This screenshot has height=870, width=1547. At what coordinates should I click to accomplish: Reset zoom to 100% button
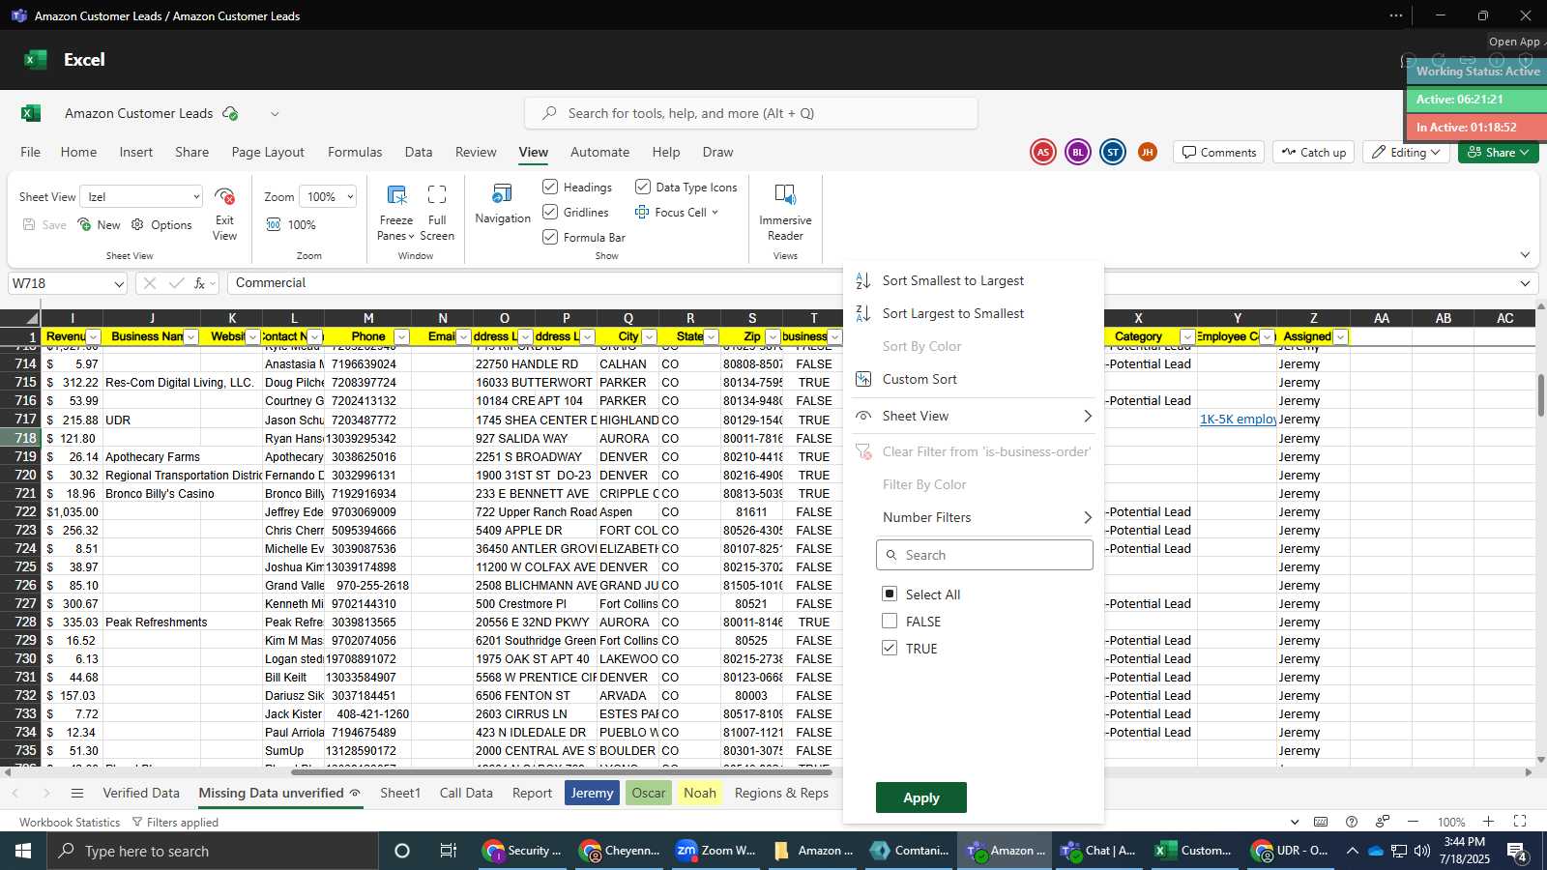pyautogui.click(x=291, y=224)
